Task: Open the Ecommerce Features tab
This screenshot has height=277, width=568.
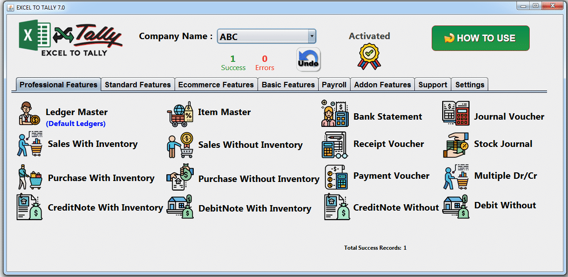Action: [216, 84]
